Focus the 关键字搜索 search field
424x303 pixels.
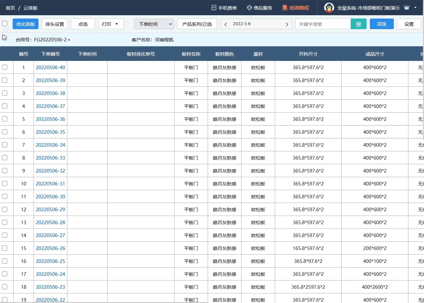tap(323, 24)
